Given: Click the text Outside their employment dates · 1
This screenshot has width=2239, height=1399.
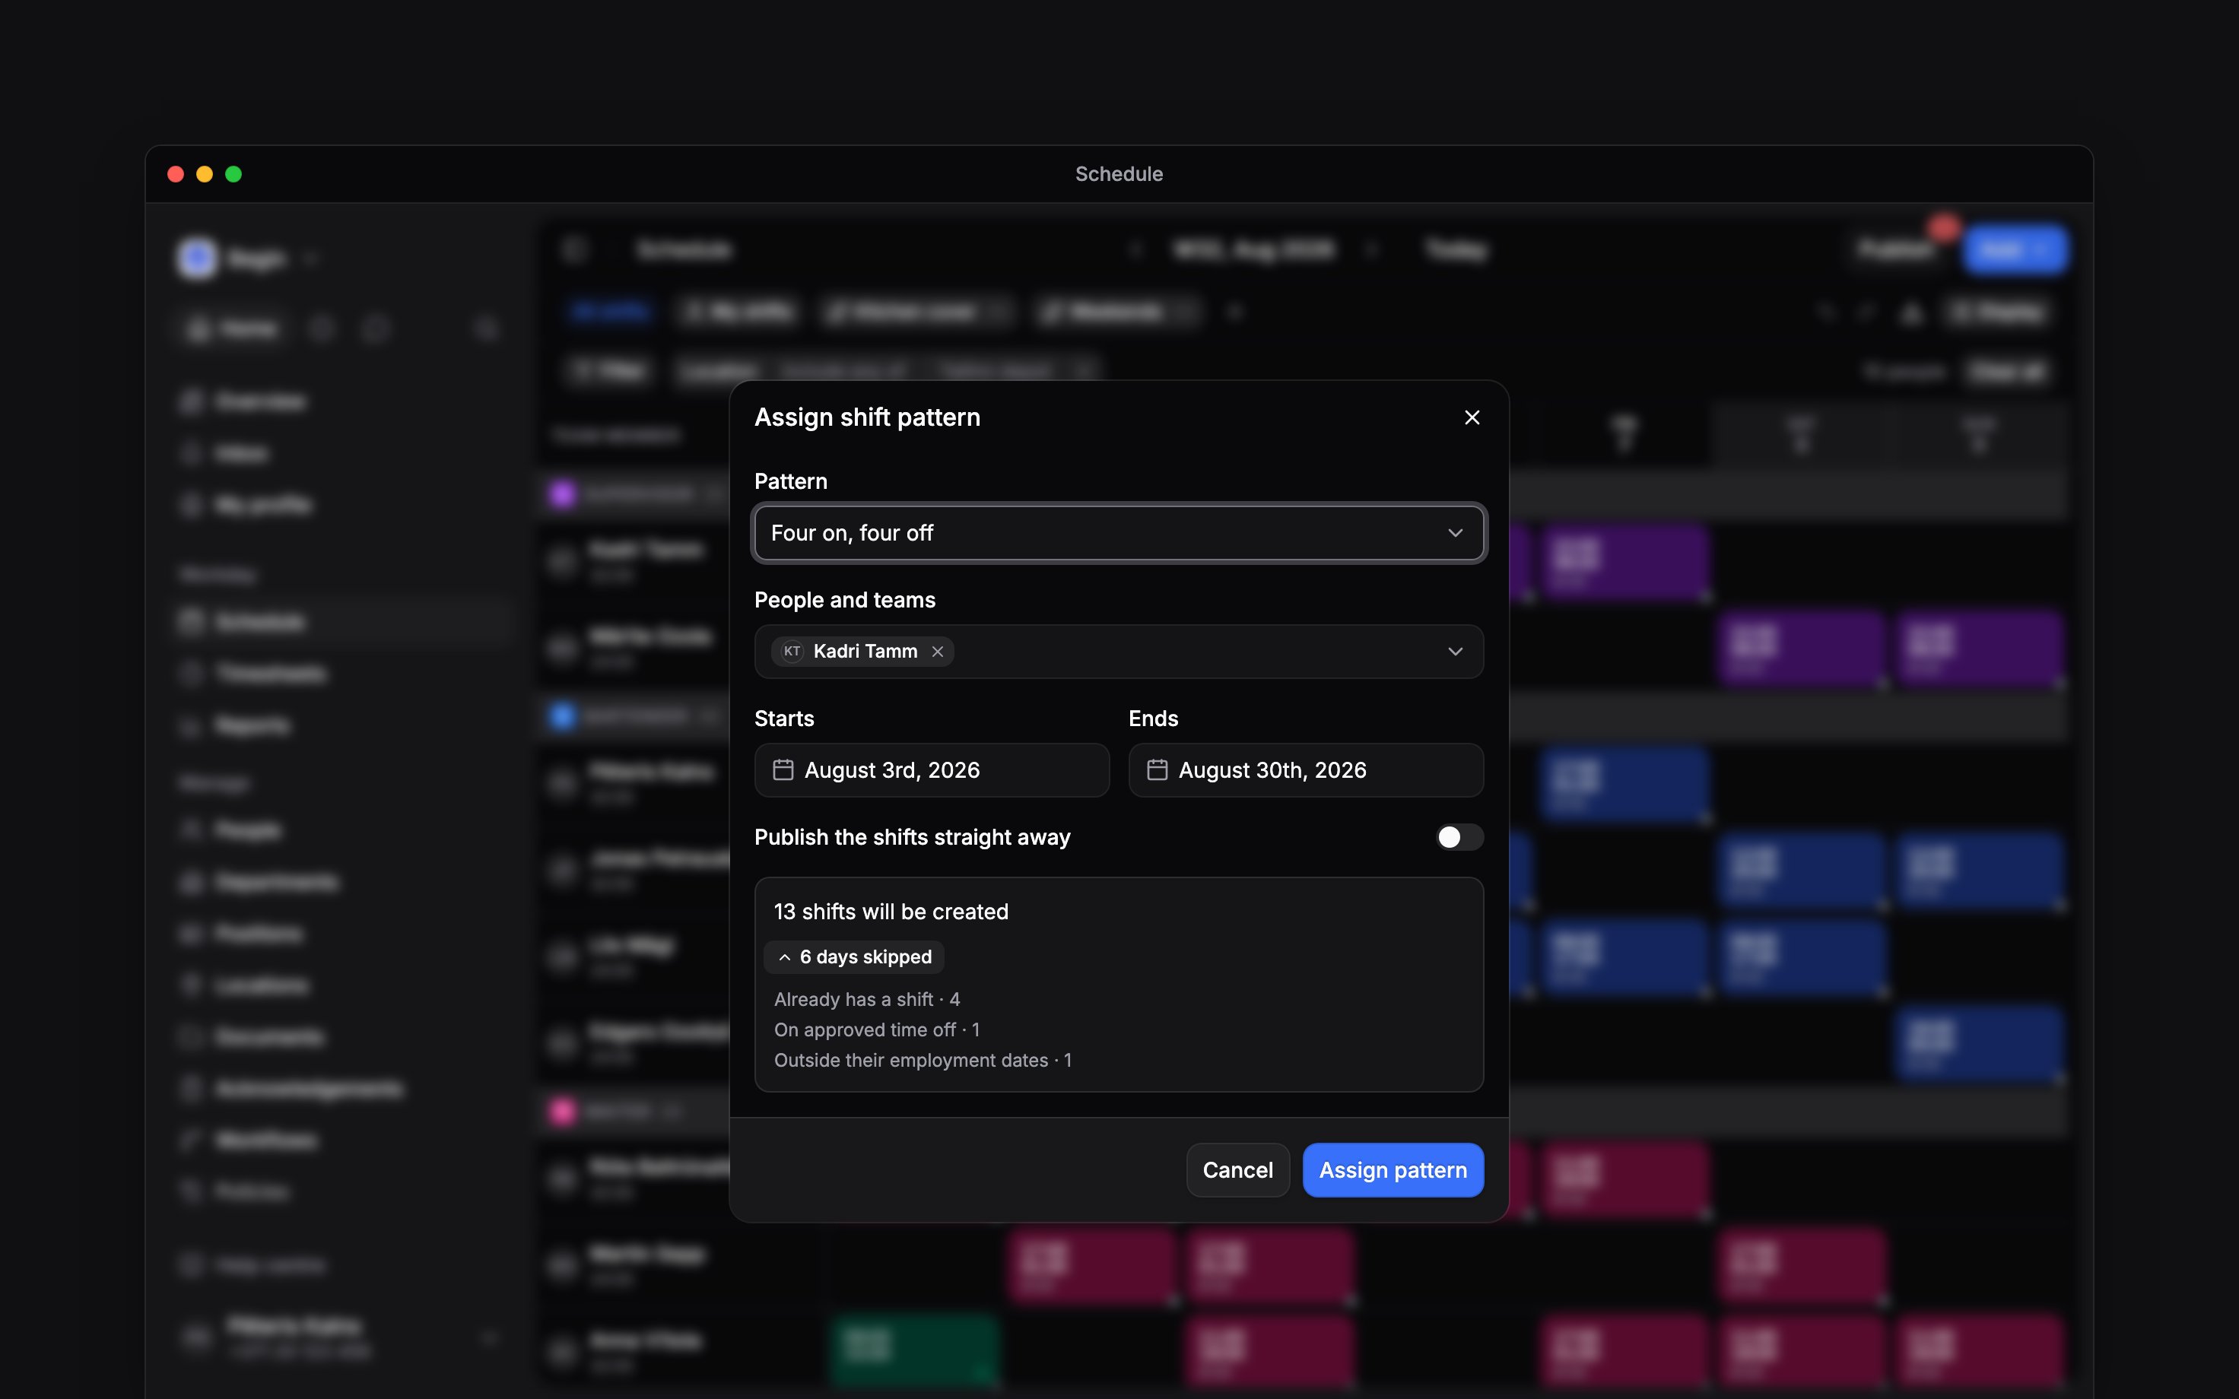Looking at the screenshot, I should coord(923,1061).
